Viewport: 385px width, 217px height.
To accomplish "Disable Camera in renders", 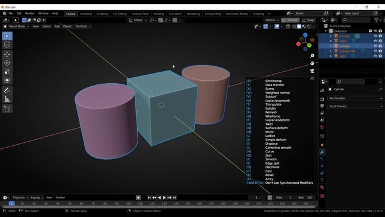I will click(380, 36).
